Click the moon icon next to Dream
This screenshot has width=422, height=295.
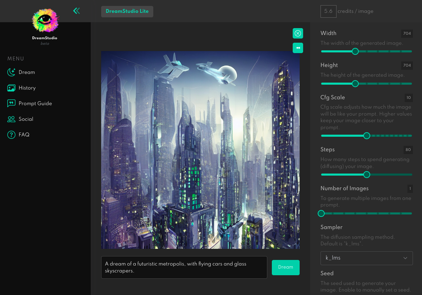point(11,72)
